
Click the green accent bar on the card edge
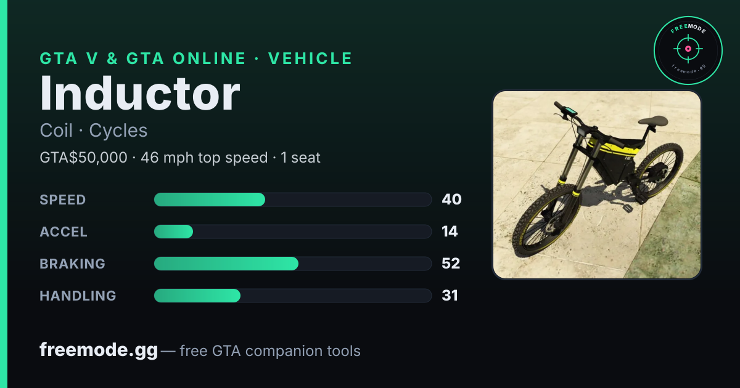(x=4, y=194)
